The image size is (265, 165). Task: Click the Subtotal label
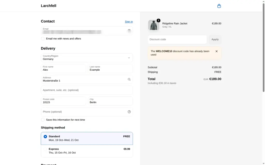152,67
